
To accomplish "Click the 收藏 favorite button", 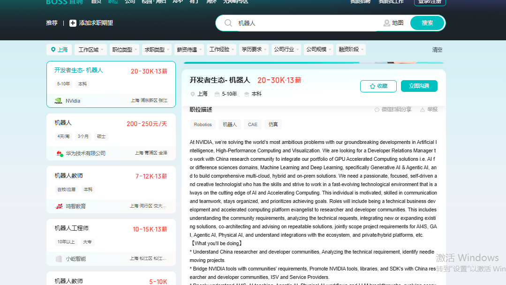I will tap(378, 86).
